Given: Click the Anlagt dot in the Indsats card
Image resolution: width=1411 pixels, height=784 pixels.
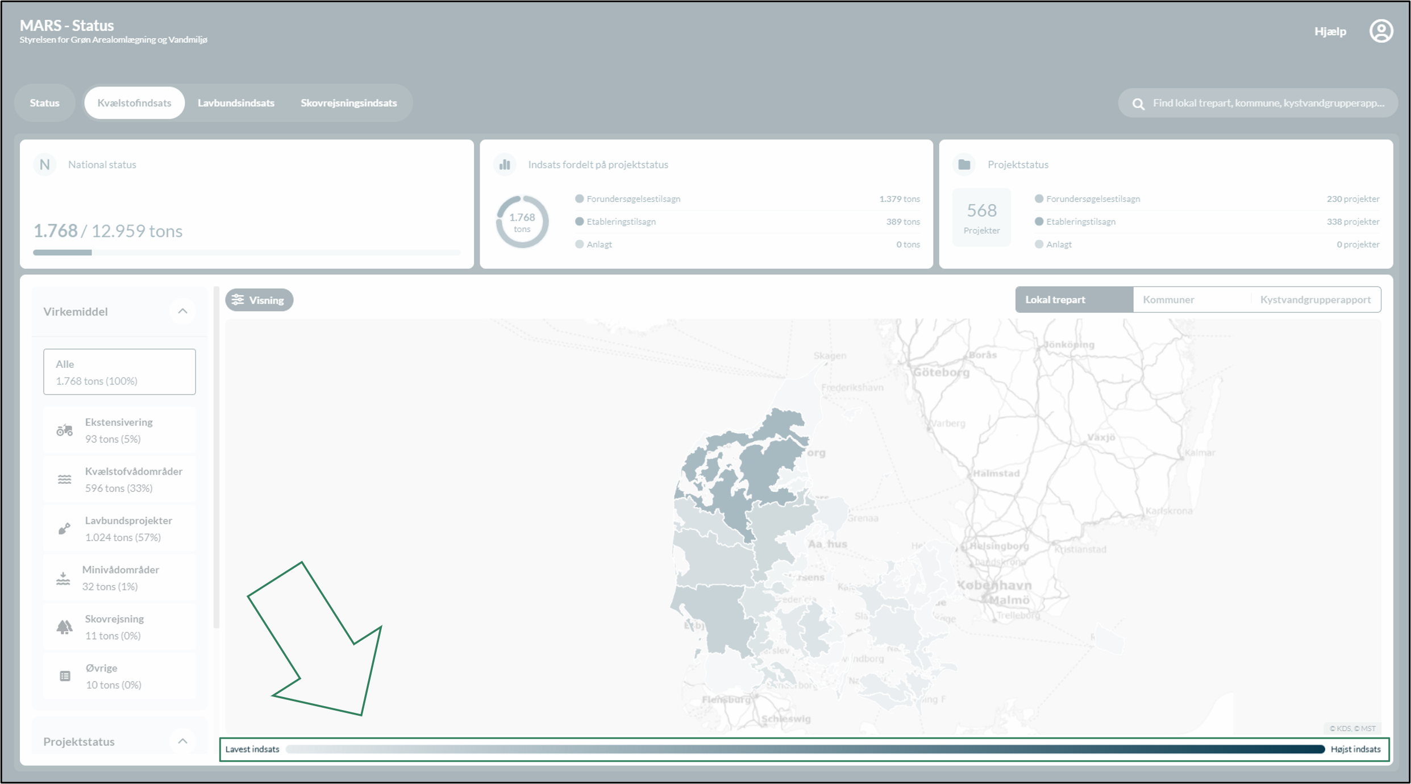Looking at the screenshot, I should click(579, 244).
